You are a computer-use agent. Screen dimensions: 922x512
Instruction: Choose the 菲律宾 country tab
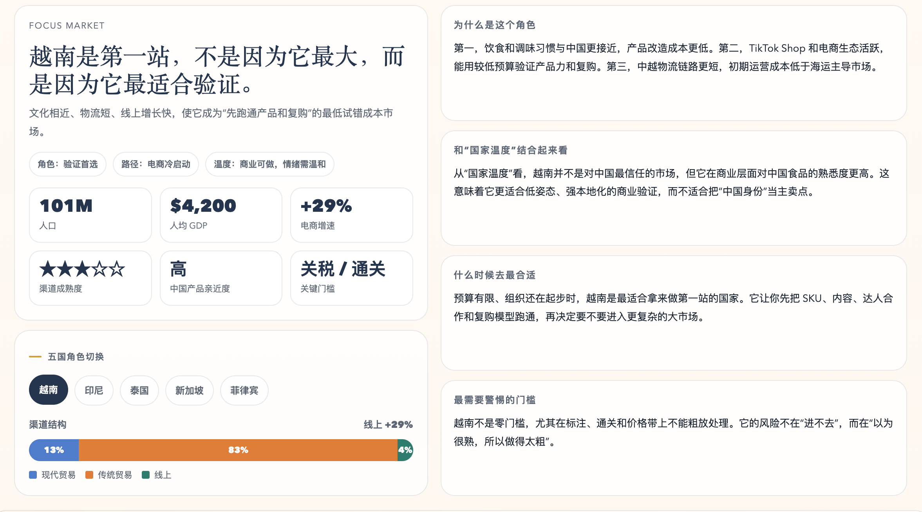click(244, 390)
